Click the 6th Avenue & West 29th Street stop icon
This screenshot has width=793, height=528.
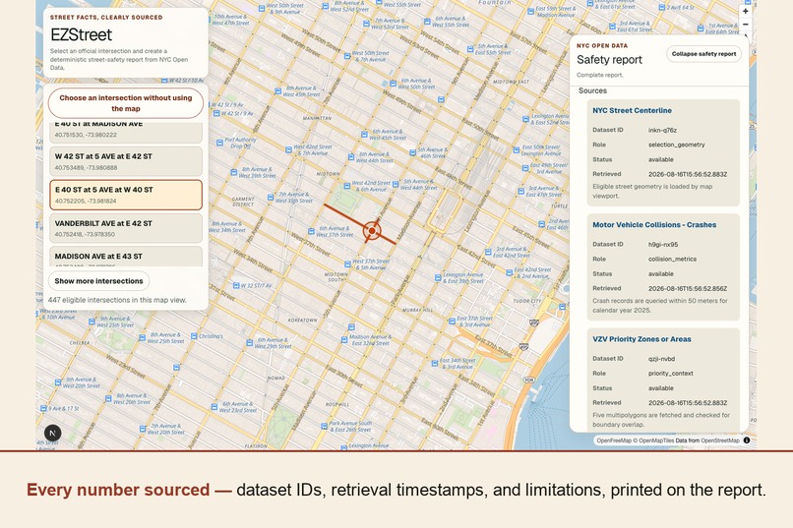click(249, 342)
